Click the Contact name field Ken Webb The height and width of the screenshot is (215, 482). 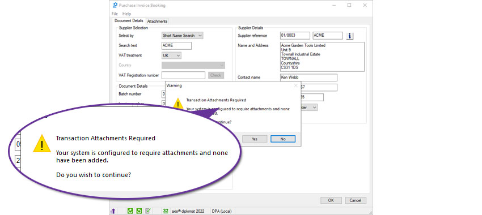[308, 78]
